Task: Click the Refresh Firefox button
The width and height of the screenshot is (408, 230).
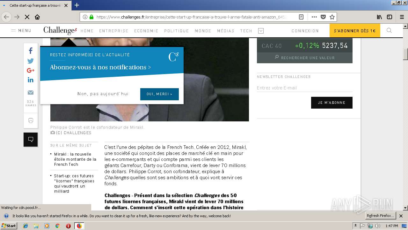Action: [x=381, y=216]
